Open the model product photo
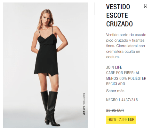Viewport: 152px width, 128px height. 45,65
